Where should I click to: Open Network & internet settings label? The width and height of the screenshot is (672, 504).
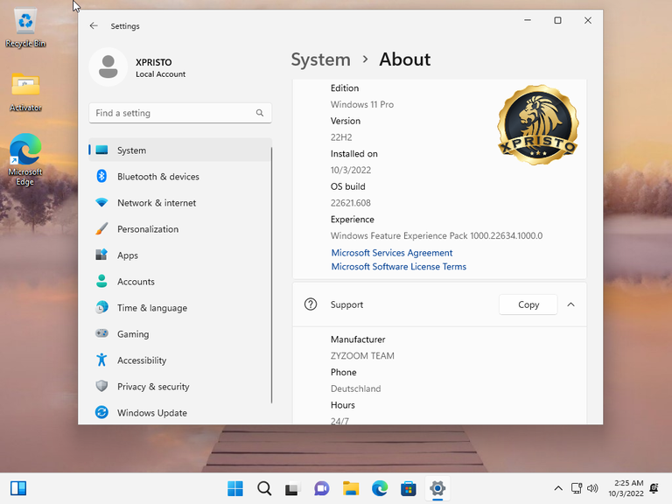pyautogui.click(x=157, y=203)
